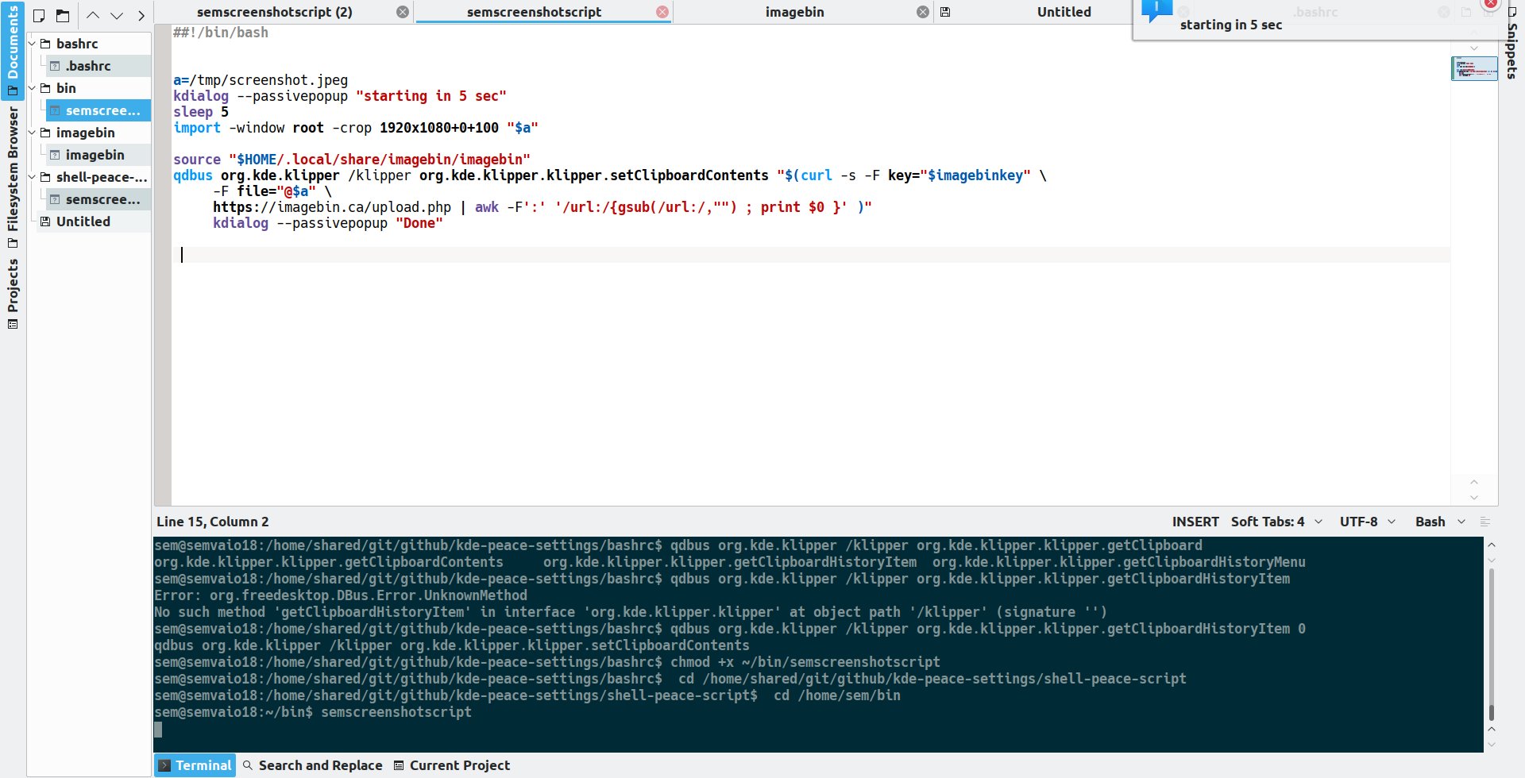Collapse the bashrc folder in tree
This screenshot has height=778, width=1525.
(33, 44)
